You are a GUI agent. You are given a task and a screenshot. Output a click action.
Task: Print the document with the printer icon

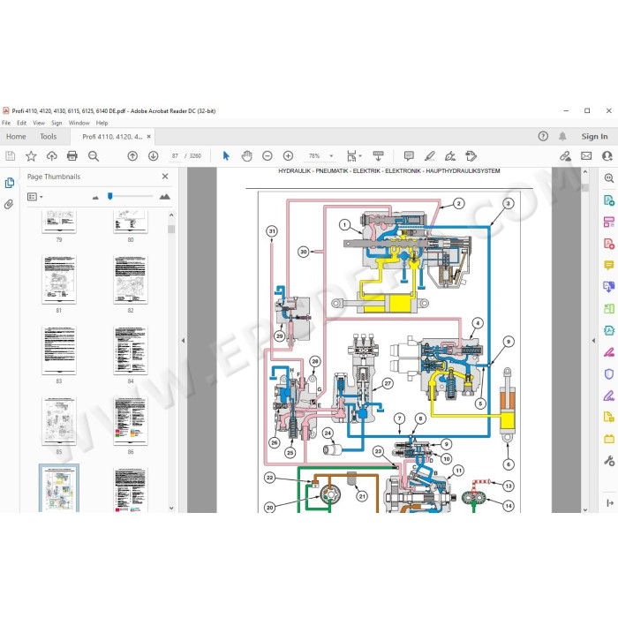pos(72,156)
